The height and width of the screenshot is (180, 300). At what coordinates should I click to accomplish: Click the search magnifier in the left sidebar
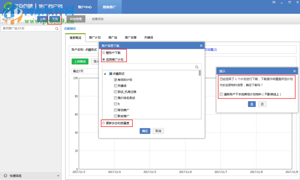coord(57,29)
